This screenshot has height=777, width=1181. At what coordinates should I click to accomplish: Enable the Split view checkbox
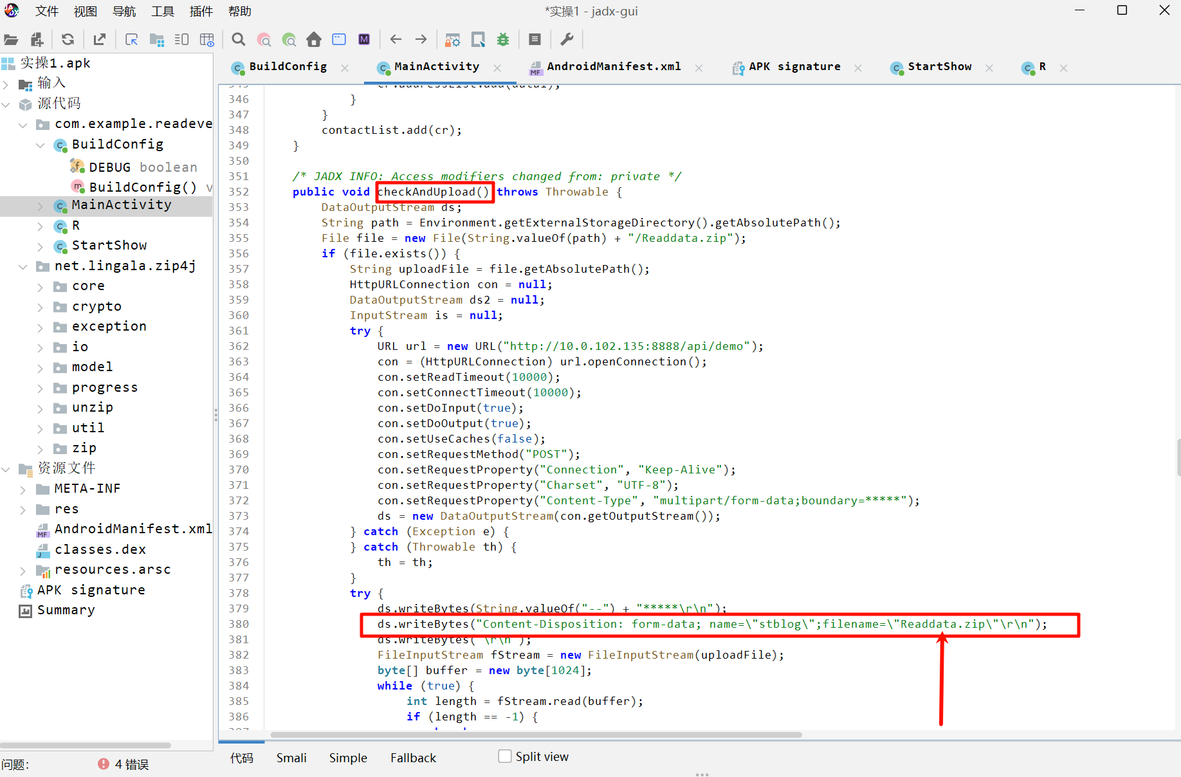[505, 756]
